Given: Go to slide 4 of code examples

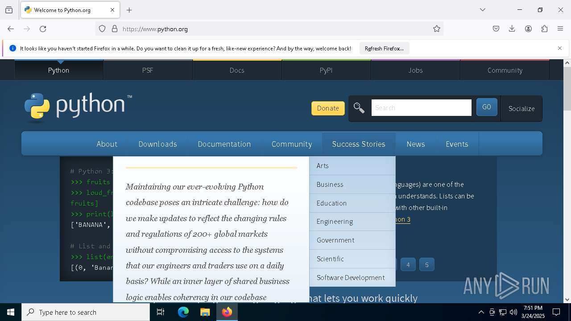Looking at the screenshot, I should coord(408,265).
